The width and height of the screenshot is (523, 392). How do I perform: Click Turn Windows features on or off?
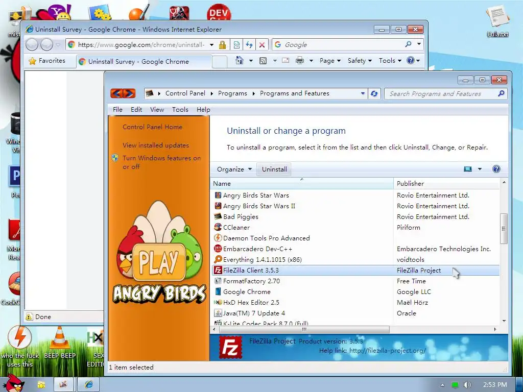162,162
